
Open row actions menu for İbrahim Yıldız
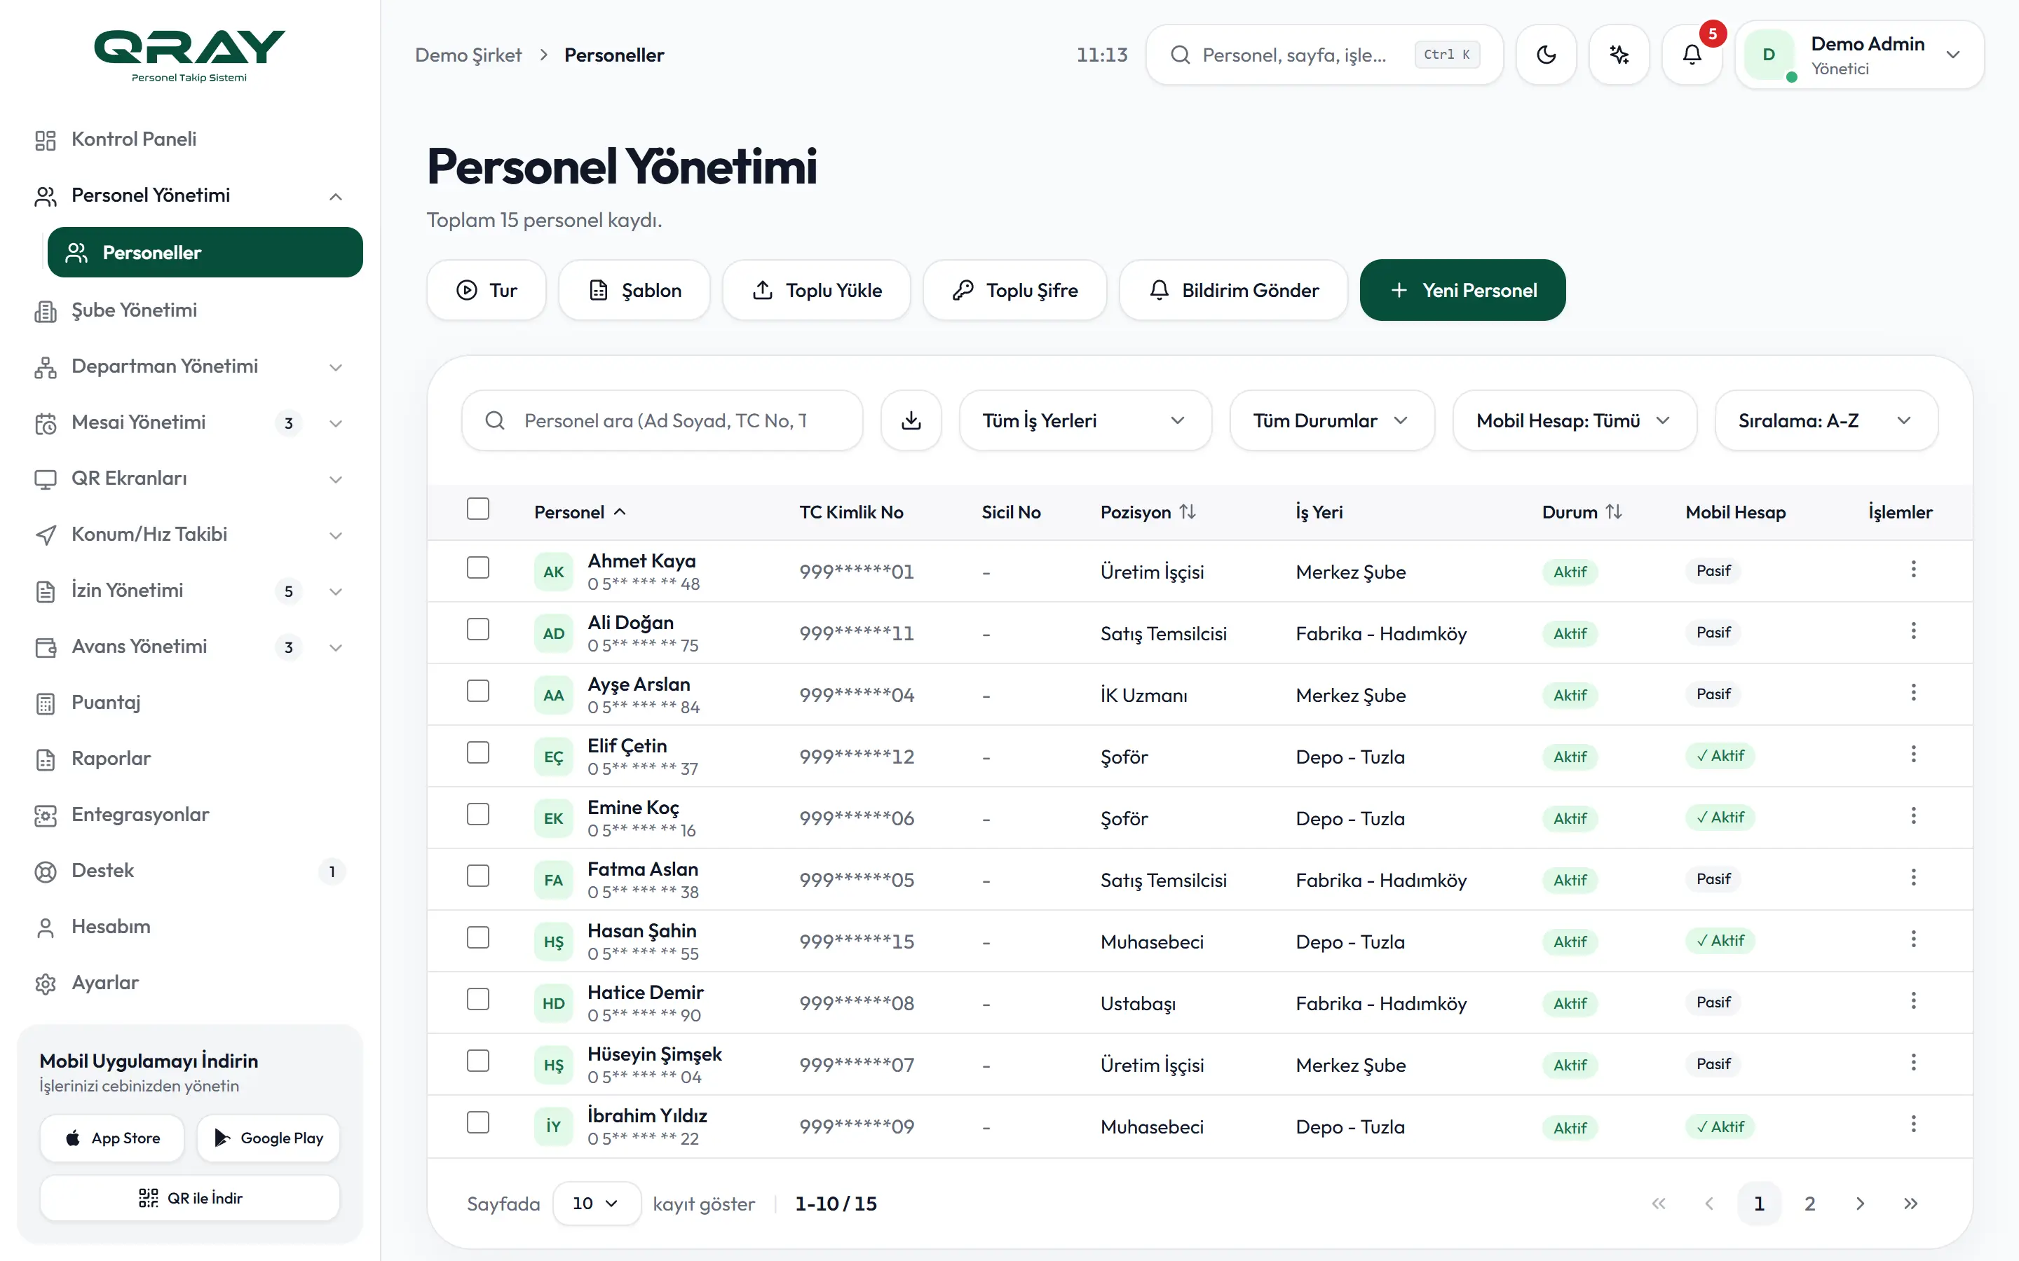point(1913,1124)
